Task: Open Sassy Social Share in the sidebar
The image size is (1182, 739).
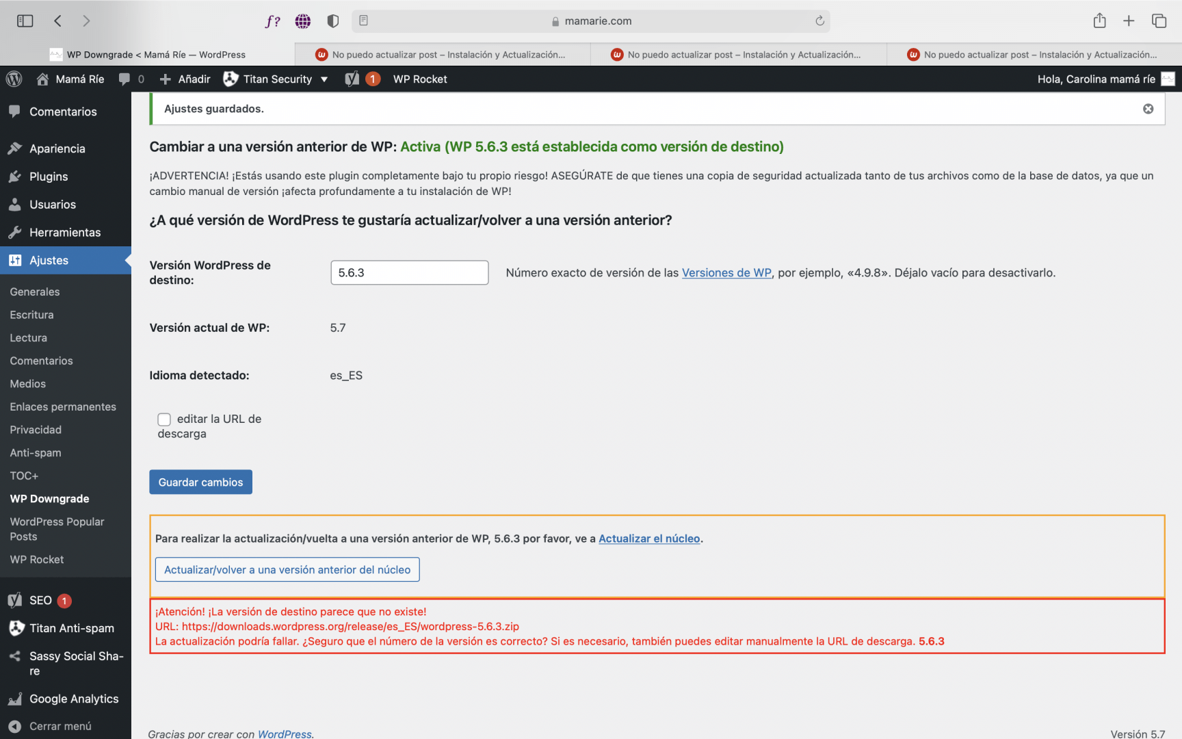Action: point(66,664)
